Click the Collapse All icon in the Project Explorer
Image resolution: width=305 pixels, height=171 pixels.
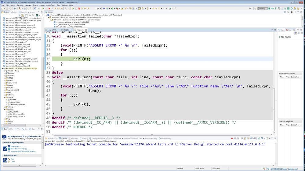point(20,15)
